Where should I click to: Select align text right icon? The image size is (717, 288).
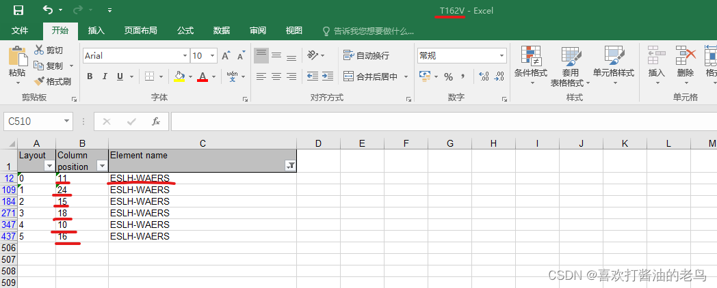291,76
